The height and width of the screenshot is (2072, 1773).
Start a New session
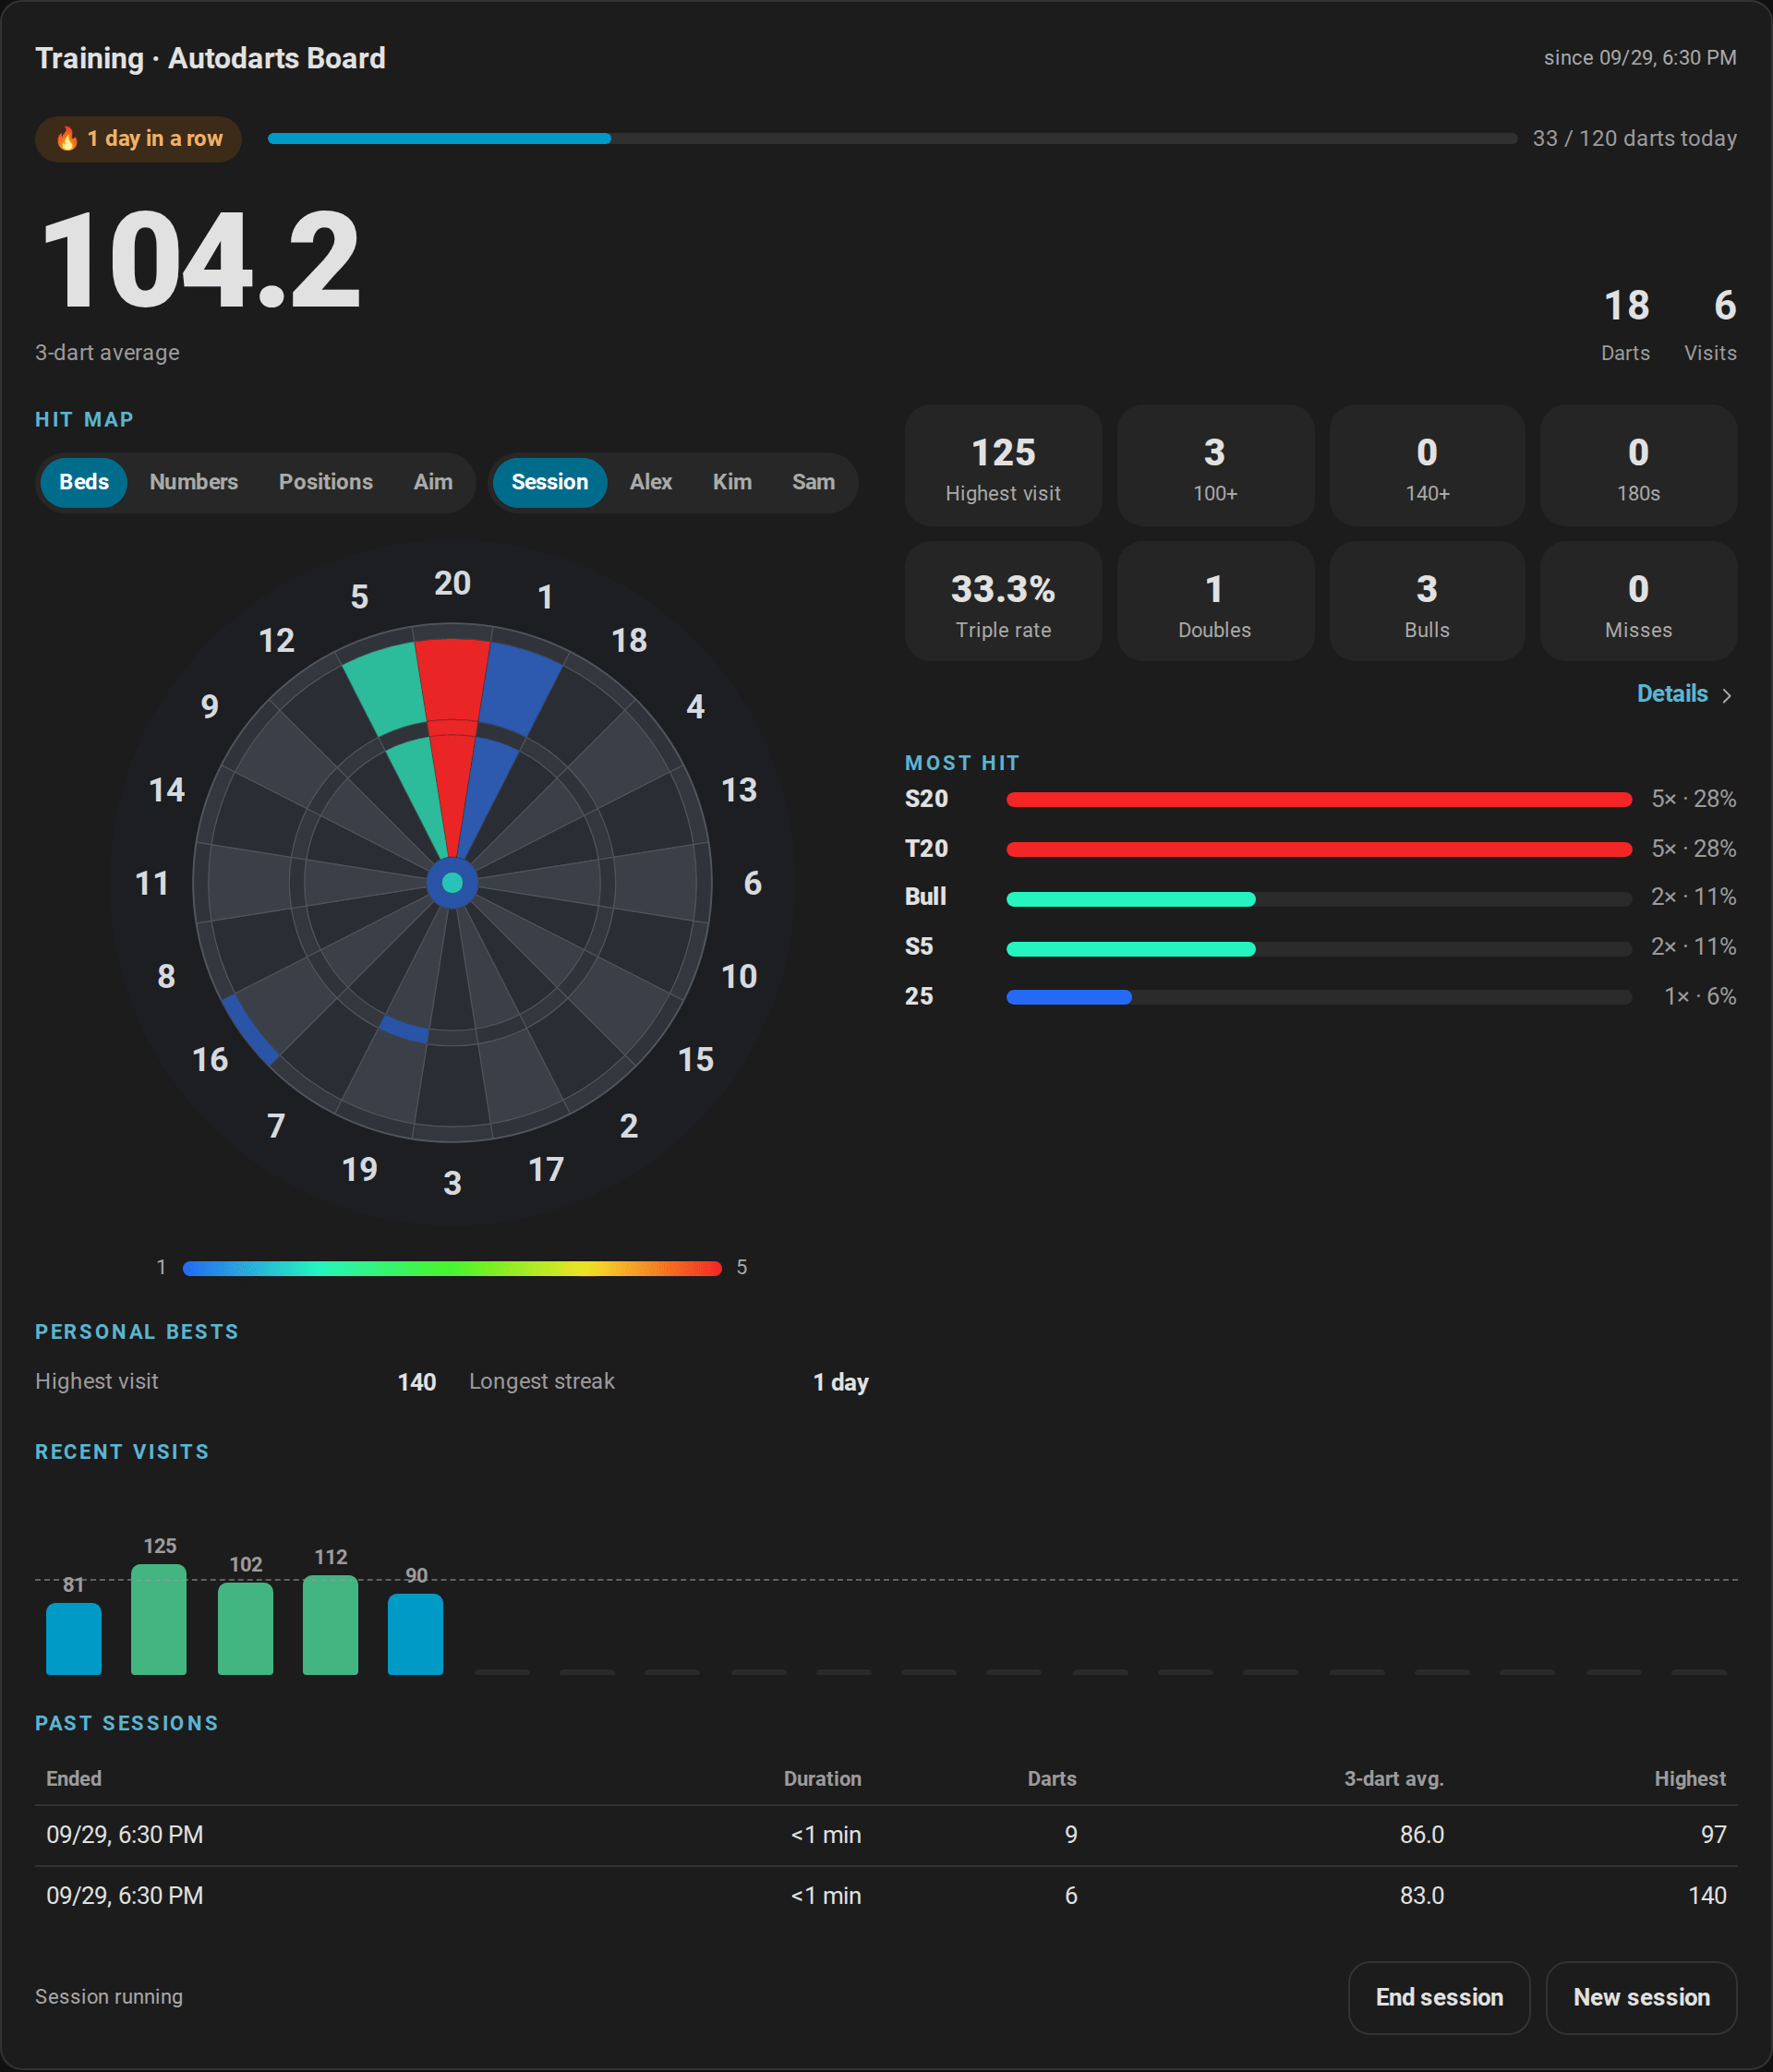(1641, 1997)
